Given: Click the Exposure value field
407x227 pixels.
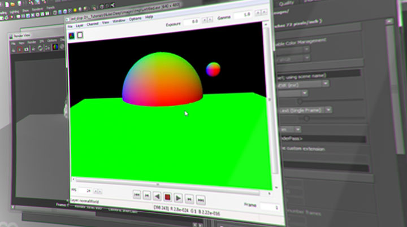Looking at the screenshot, I should tap(192, 21).
